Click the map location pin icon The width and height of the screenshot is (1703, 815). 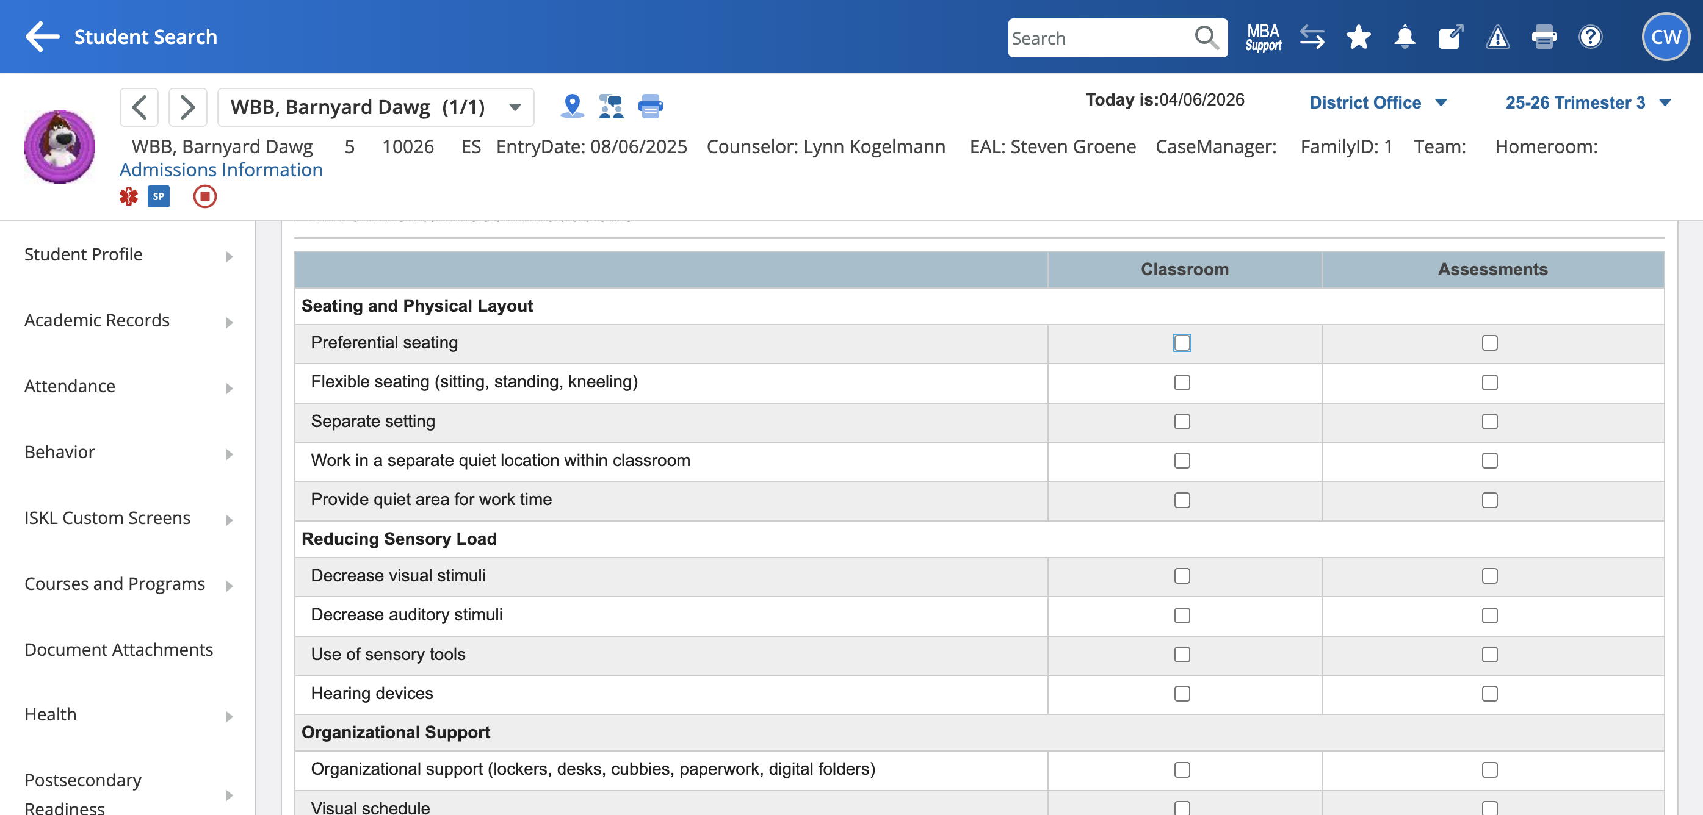(x=572, y=106)
